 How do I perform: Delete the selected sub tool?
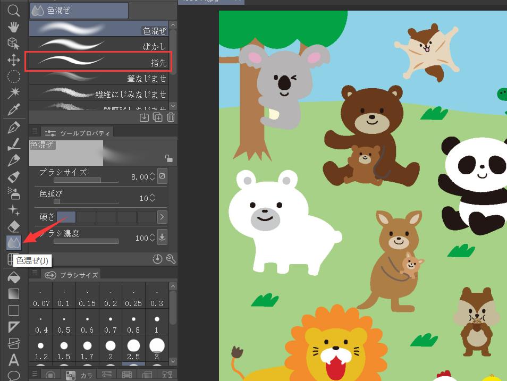click(171, 117)
